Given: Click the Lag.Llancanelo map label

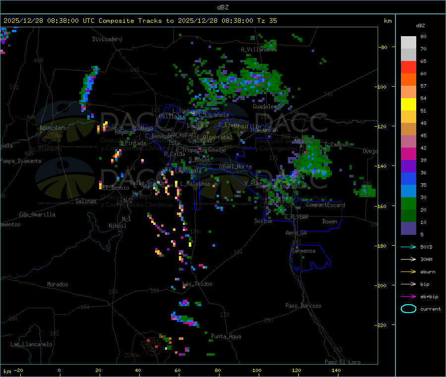Looking at the screenshot, I should tap(32, 344).
